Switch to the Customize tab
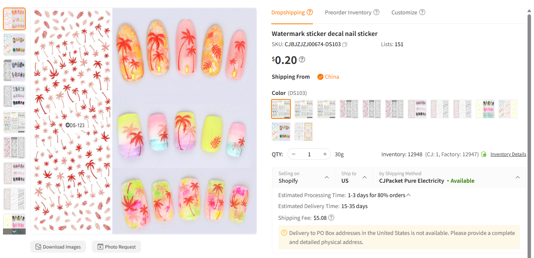 pyautogui.click(x=404, y=12)
